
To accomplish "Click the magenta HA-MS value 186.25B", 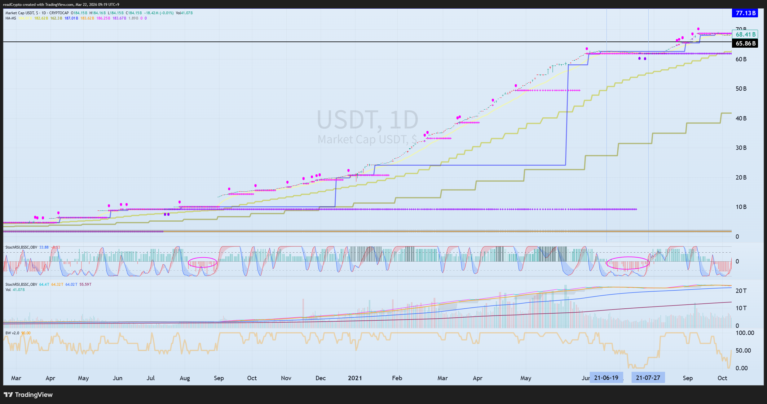I will coord(104,18).
